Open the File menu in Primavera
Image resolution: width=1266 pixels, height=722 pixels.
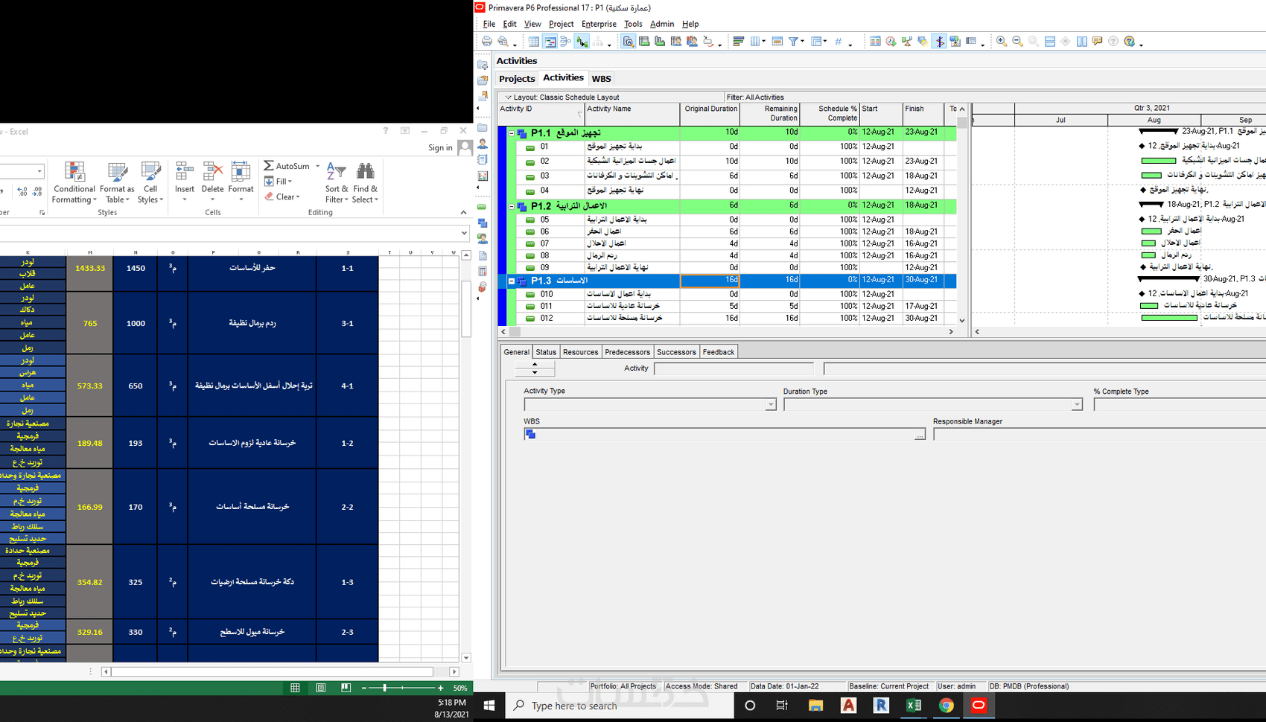click(489, 24)
